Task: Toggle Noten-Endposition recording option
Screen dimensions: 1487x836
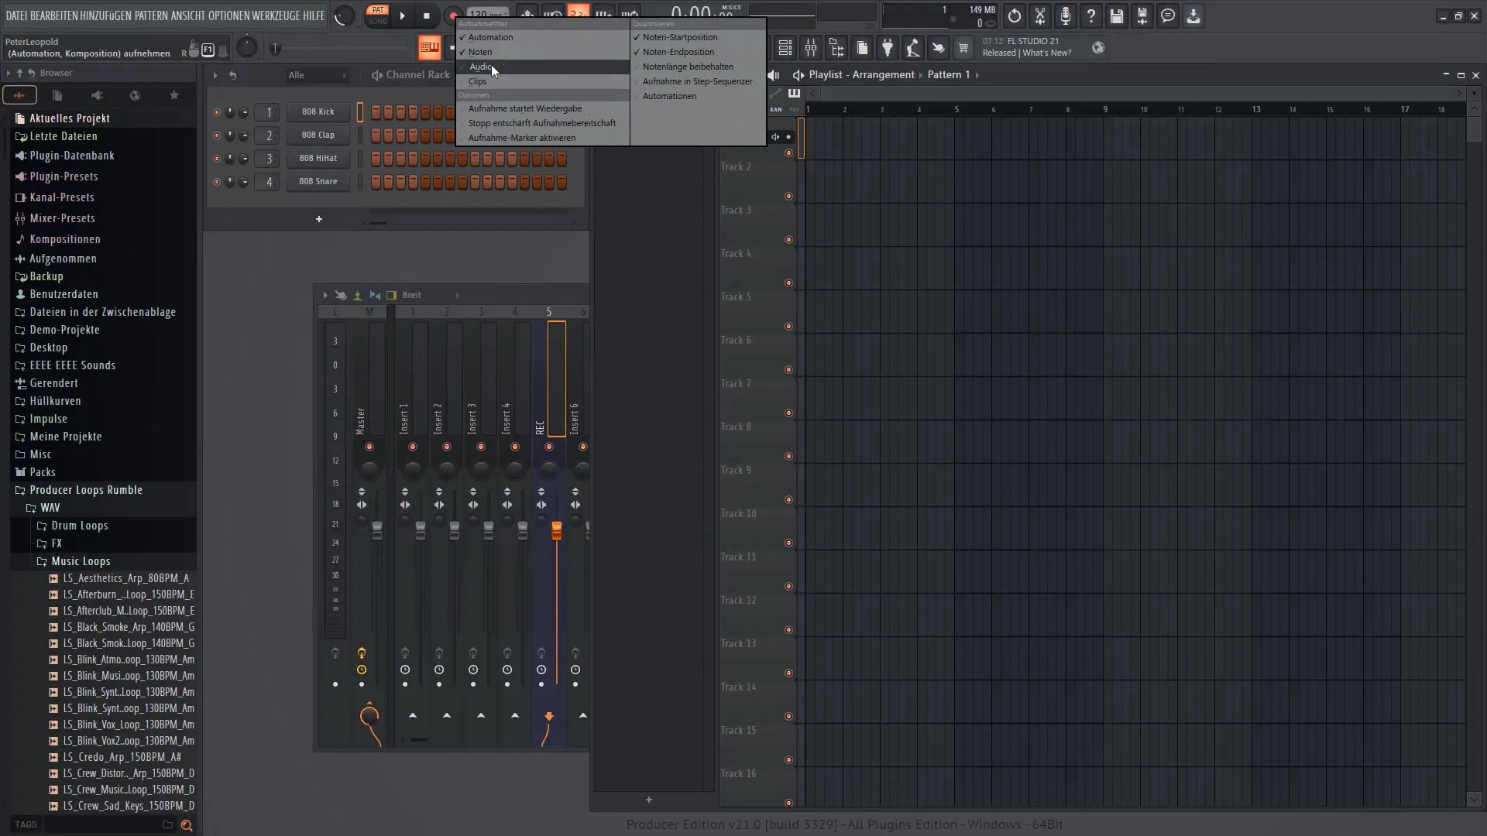Action: tap(678, 51)
